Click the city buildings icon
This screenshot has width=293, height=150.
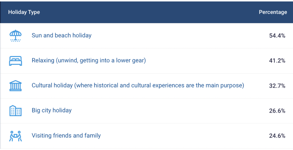(x=15, y=111)
